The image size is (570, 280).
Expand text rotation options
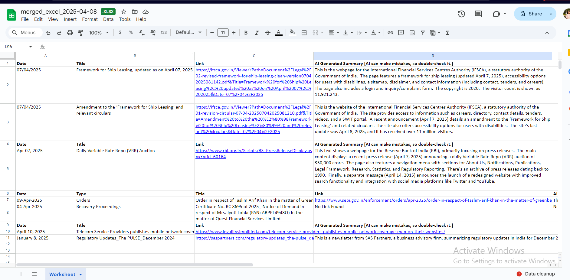[376, 33]
